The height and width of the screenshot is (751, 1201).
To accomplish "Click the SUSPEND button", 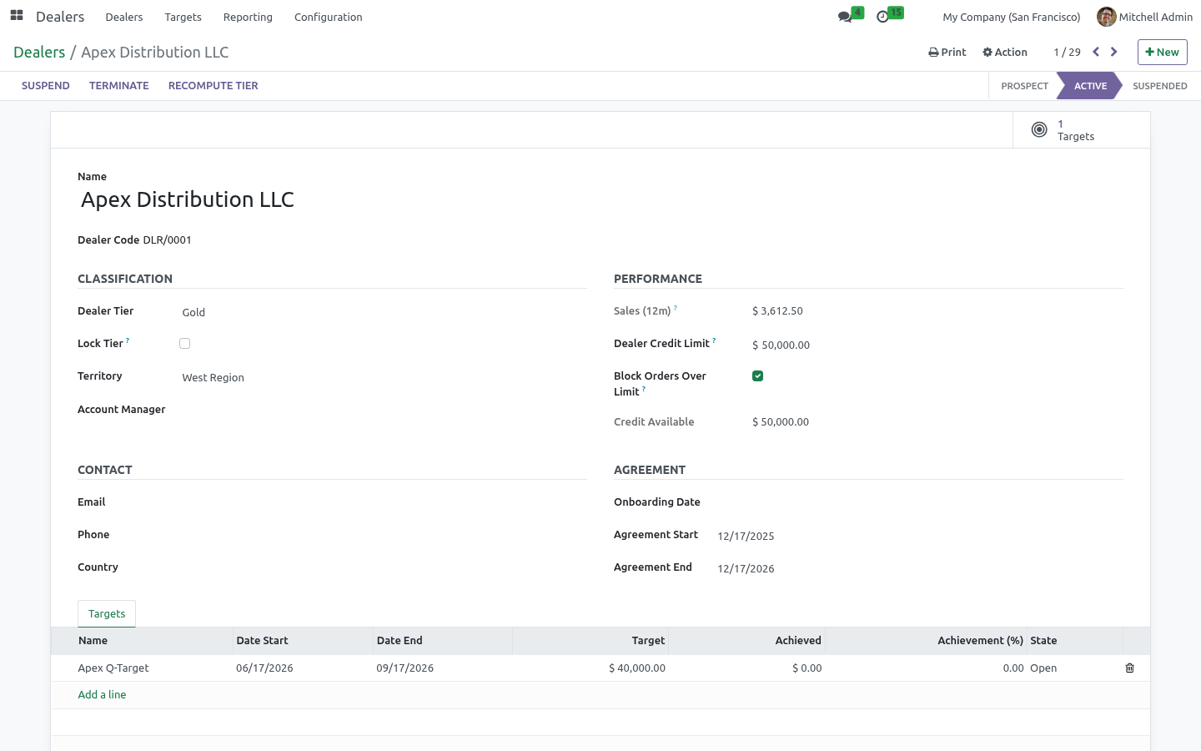I will tap(46, 85).
